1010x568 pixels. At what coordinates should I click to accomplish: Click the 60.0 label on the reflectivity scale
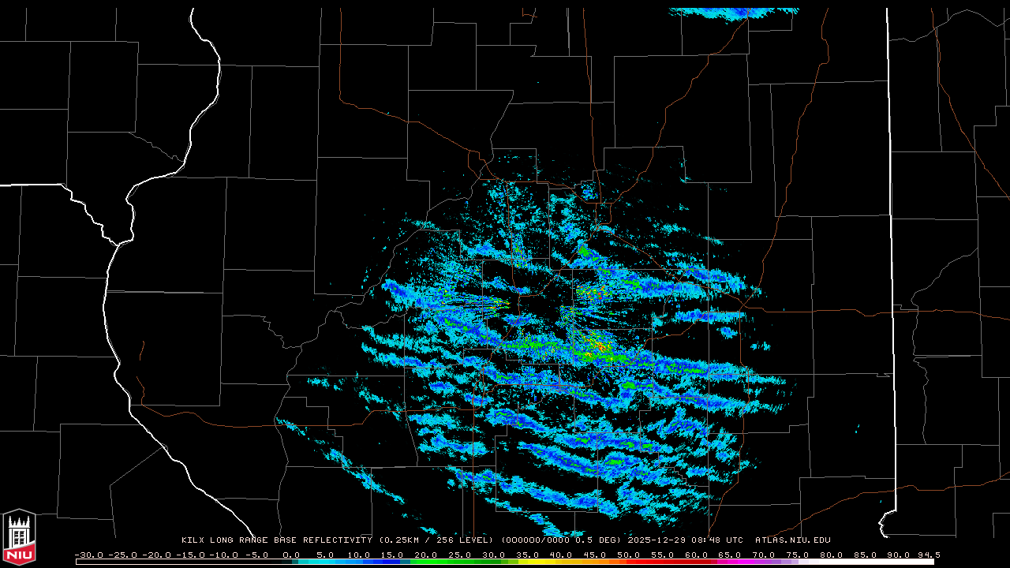[698, 555]
